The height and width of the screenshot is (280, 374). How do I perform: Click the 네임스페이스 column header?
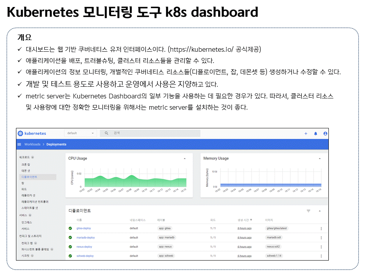(138, 220)
